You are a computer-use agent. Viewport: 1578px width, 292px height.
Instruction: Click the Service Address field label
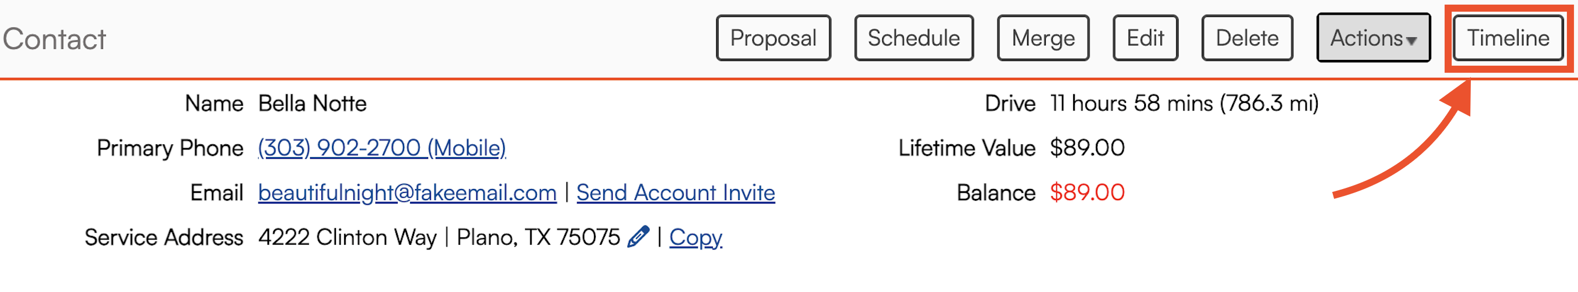pyautogui.click(x=164, y=237)
